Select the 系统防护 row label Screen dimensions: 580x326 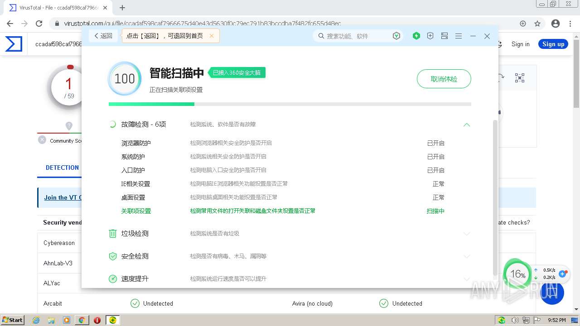pyautogui.click(x=133, y=157)
